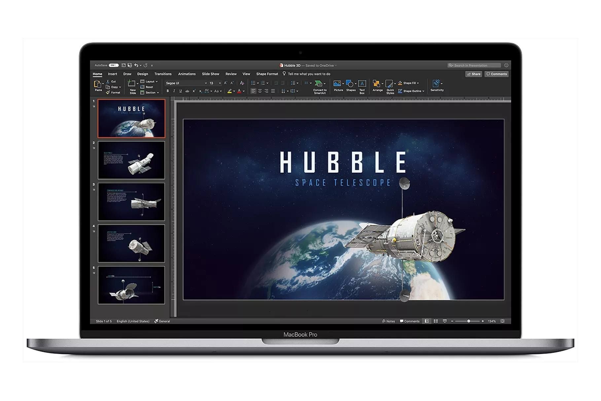Click the Undo arrow
The width and height of the screenshot is (601, 401).
point(137,64)
